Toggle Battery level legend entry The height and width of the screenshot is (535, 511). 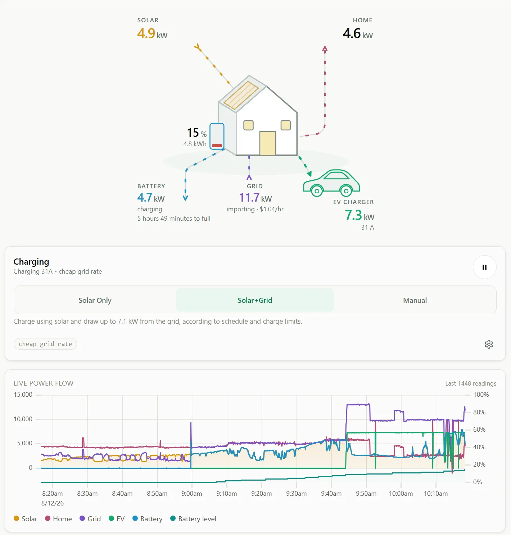click(x=193, y=519)
